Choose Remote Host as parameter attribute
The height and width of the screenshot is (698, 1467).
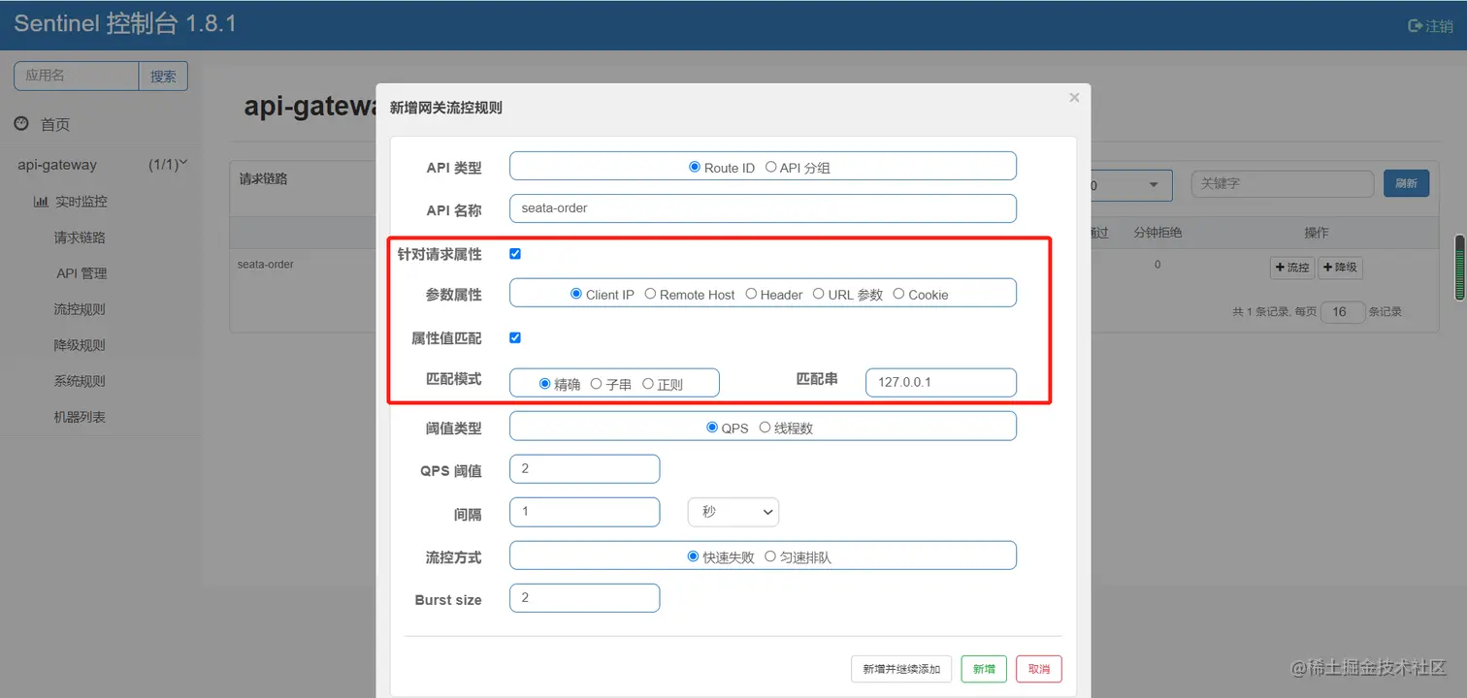[650, 294]
